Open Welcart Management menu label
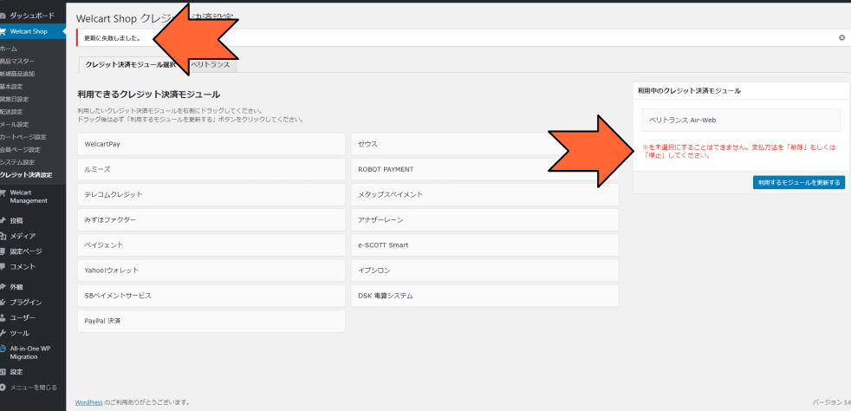The image size is (851, 411). click(29, 197)
